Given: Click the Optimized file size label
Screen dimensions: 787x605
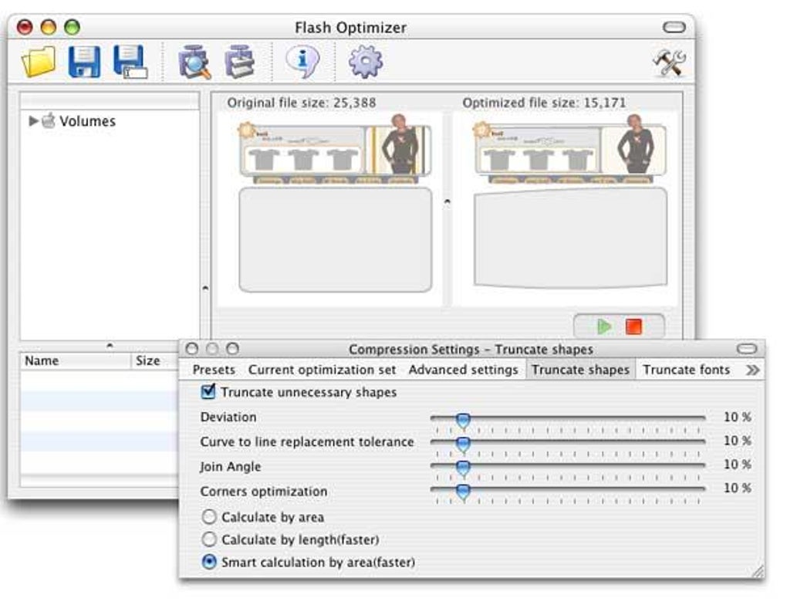Looking at the screenshot, I should point(544,103).
